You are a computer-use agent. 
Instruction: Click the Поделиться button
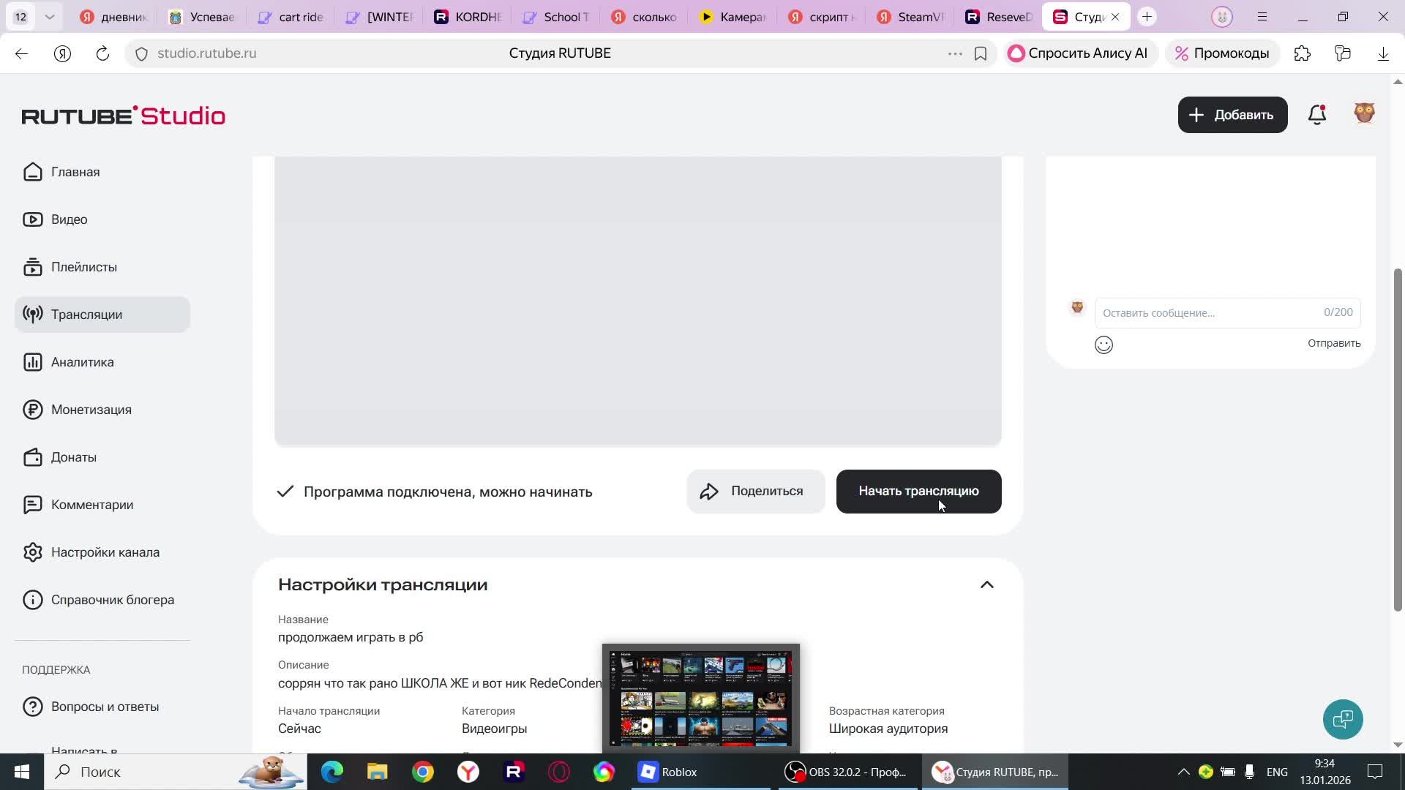[x=755, y=492]
